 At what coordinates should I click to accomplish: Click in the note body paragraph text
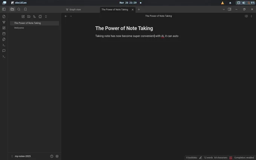[x=137, y=36]
